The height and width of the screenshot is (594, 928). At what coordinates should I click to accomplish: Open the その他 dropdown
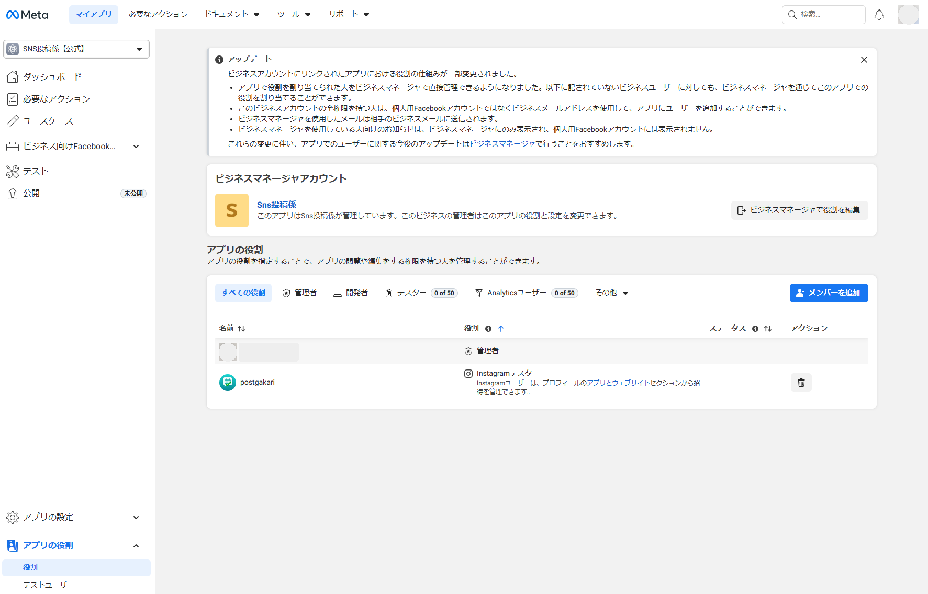(x=612, y=293)
